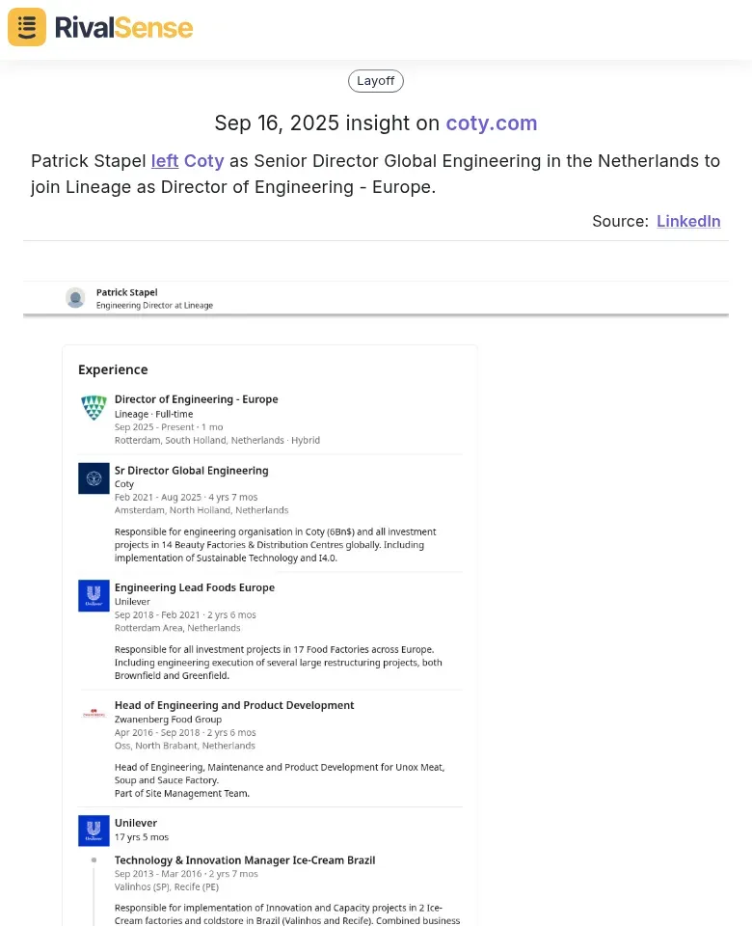This screenshot has height=926, width=752.
Task: Click Patrick Stapel's profile avatar
Action: click(75, 298)
